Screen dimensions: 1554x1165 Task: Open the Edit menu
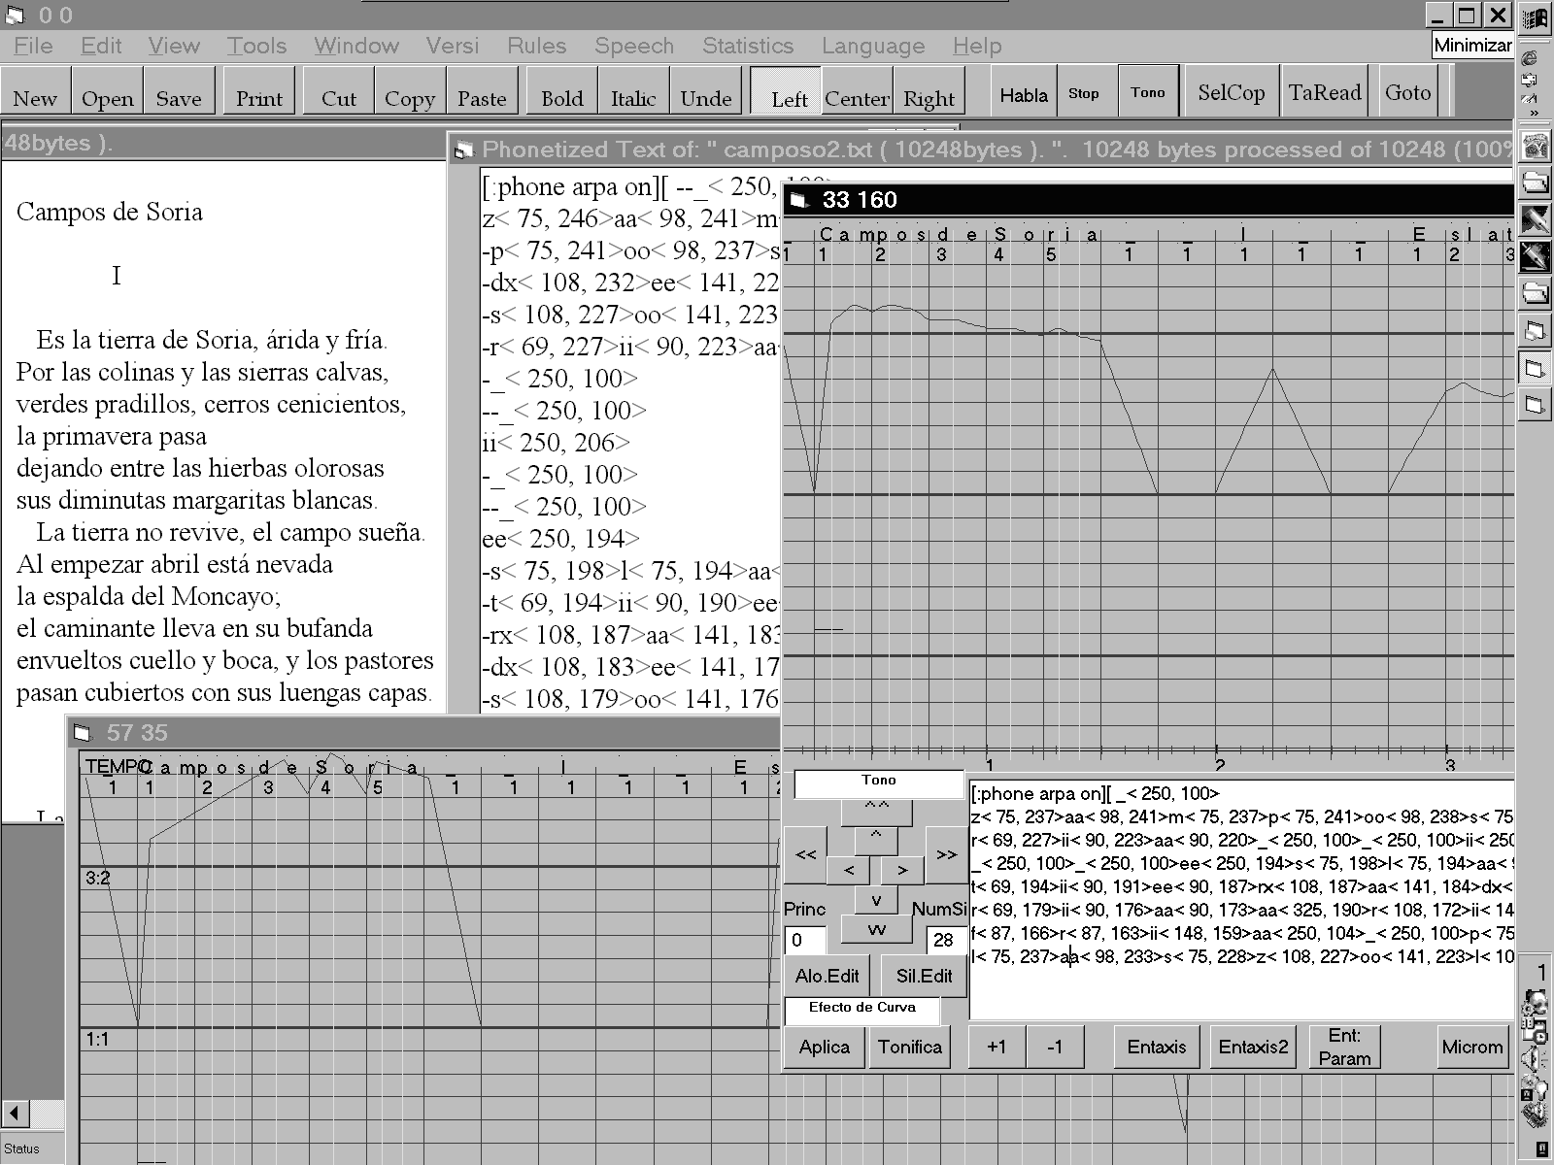point(101,46)
